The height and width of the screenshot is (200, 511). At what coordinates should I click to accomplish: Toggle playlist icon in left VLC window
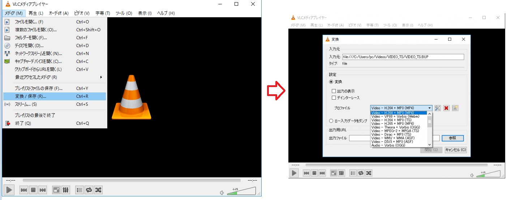click(80, 190)
